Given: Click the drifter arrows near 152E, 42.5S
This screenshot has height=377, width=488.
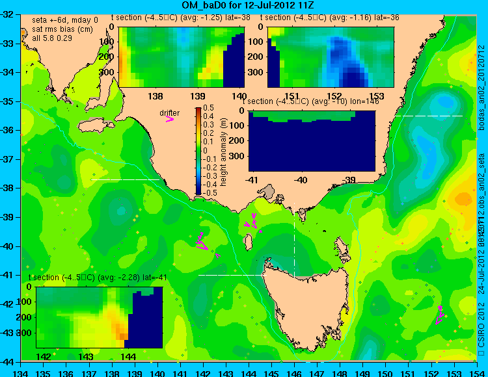Looking at the screenshot, I should click(439, 315).
